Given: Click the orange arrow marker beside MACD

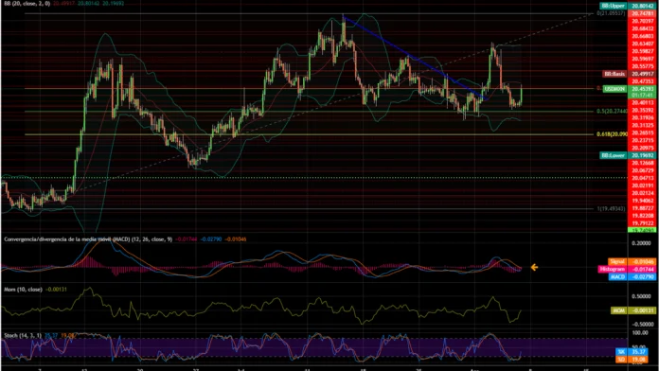Looking at the screenshot, I should click(x=534, y=267).
